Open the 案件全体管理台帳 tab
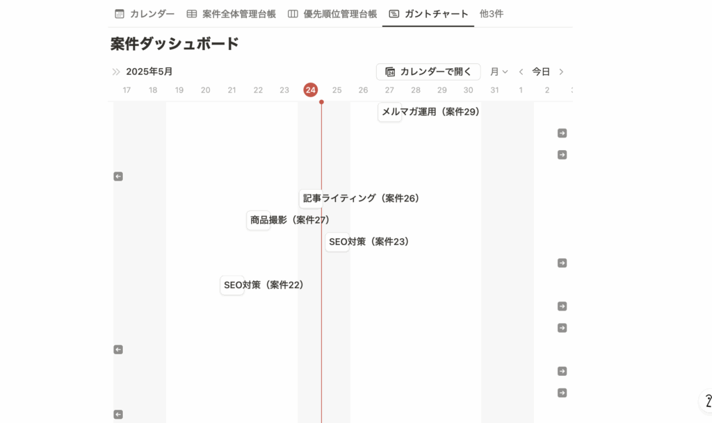Image resolution: width=712 pixels, height=423 pixels. pyautogui.click(x=232, y=14)
